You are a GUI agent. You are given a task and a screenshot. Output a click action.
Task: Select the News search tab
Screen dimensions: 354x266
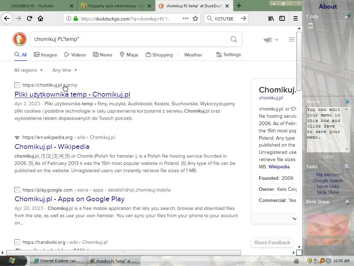(103, 55)
